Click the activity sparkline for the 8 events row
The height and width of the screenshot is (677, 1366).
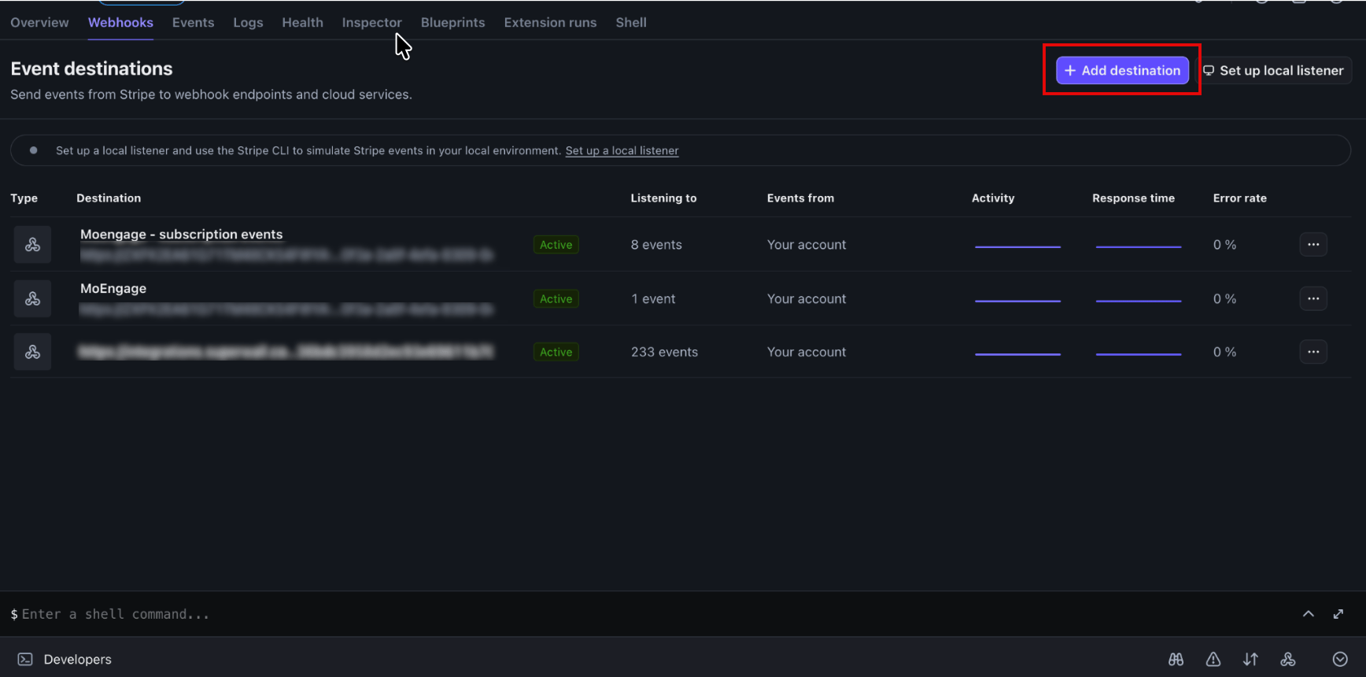[x=1017, y=246]
